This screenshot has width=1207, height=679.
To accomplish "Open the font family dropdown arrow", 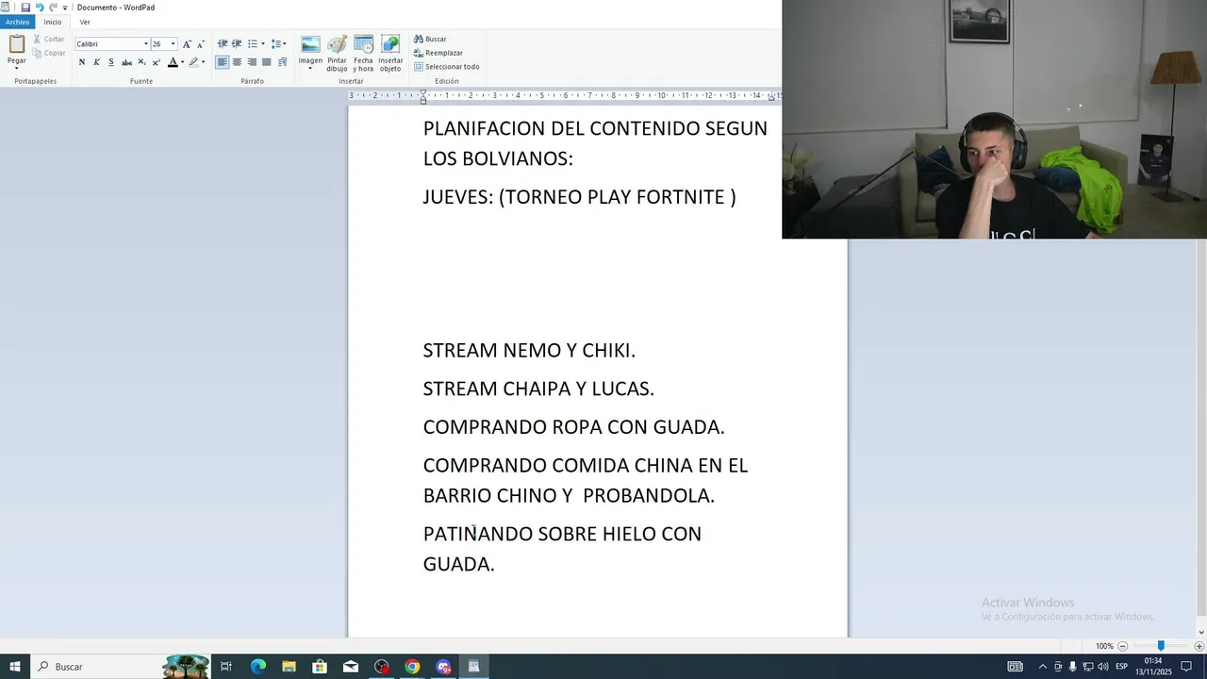I will [x=146, y=44].
